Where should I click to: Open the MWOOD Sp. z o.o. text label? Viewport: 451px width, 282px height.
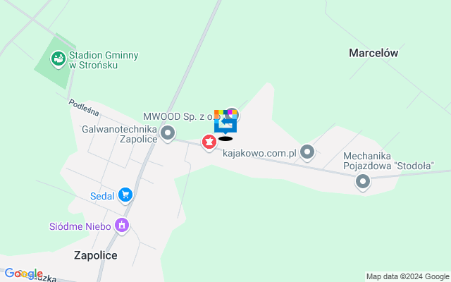point(180,116)
